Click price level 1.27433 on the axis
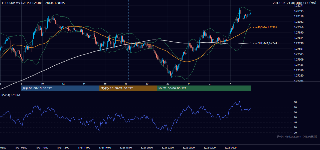The width and height of the screenshot is (320, 150). pyautogui.click(x=299, y=65)
